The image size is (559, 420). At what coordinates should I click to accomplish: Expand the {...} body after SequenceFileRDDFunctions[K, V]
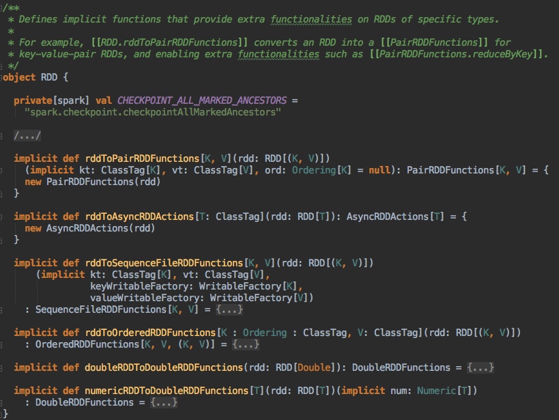coord(229,309)
